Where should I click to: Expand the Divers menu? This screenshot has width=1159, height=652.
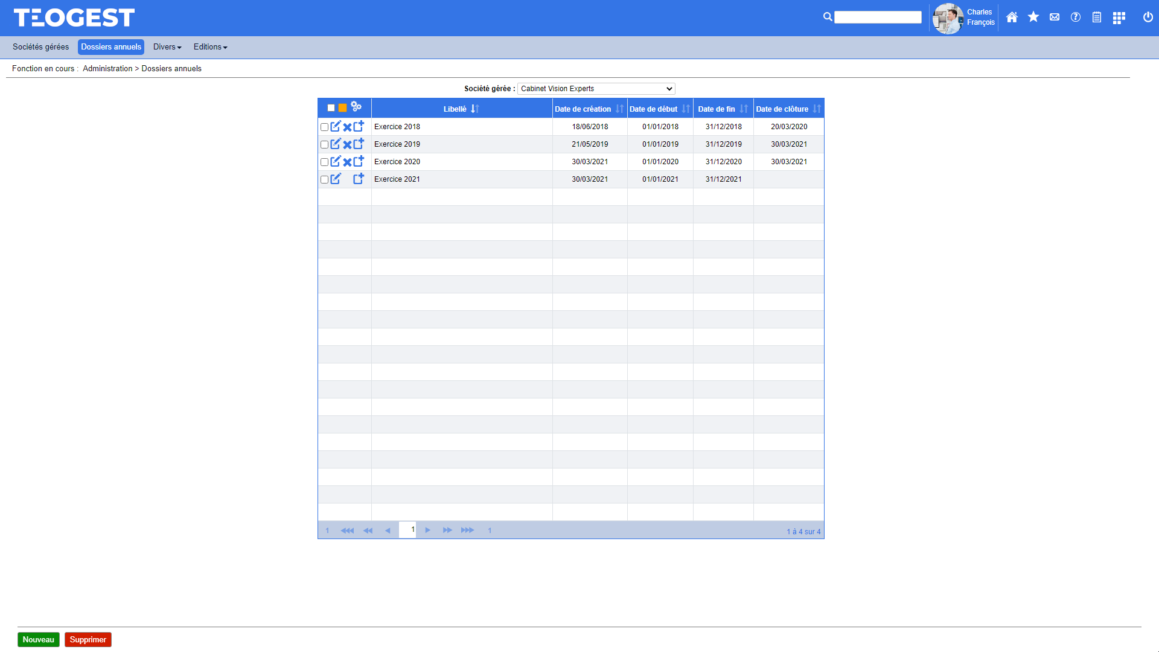pos(167,47)
